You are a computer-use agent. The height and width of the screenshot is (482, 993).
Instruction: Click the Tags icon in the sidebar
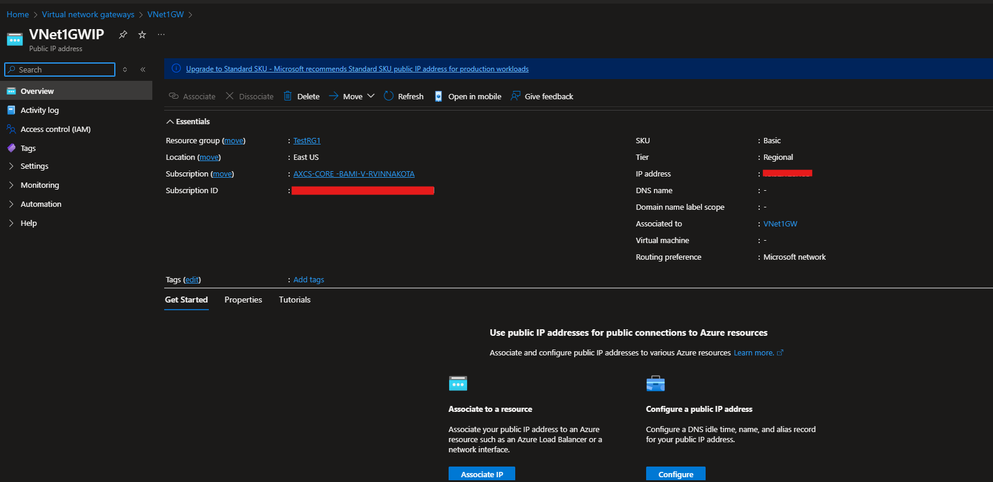tap(11, 148)
